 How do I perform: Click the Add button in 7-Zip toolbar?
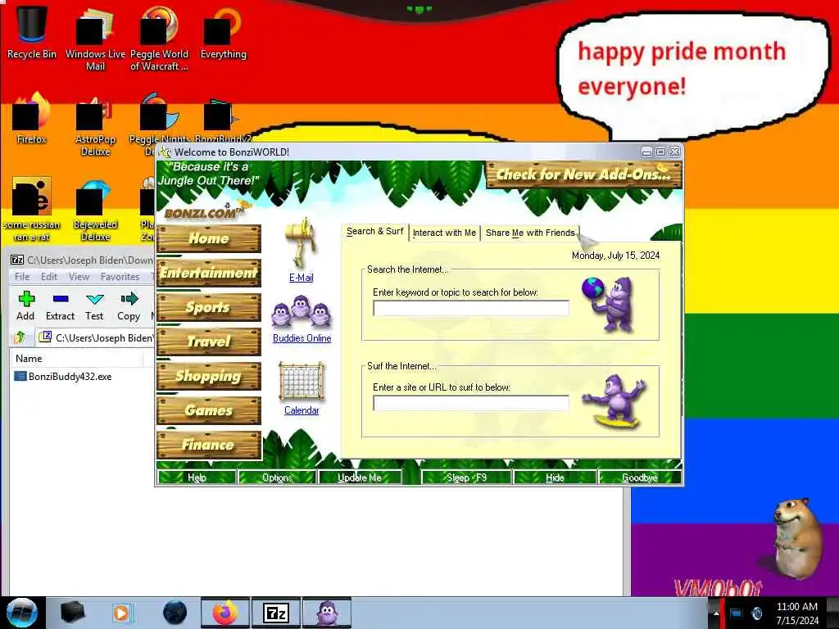(25, 305)
